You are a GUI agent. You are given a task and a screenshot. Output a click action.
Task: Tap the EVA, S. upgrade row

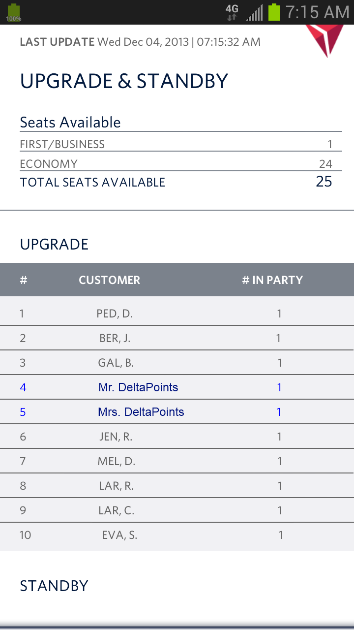coord(119,535)
